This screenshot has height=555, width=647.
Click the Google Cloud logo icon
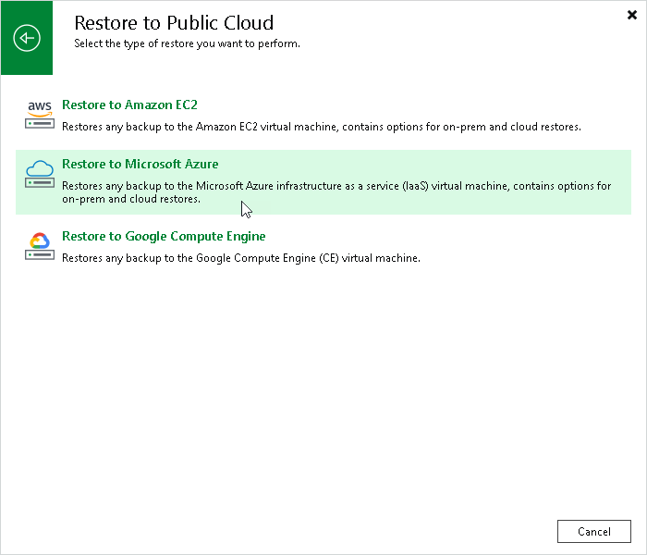[x=40, y=240]
